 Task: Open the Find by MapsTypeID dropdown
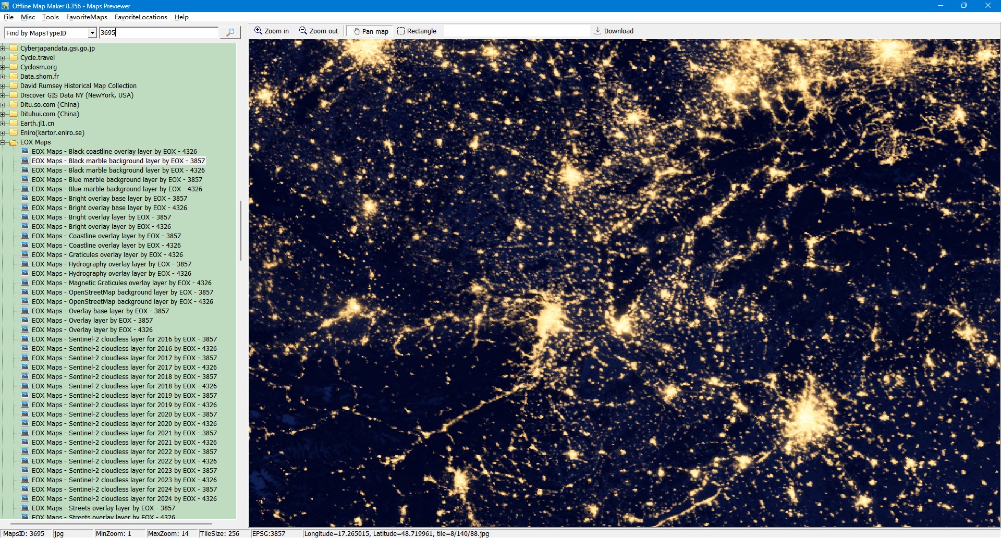coord(92,33)
